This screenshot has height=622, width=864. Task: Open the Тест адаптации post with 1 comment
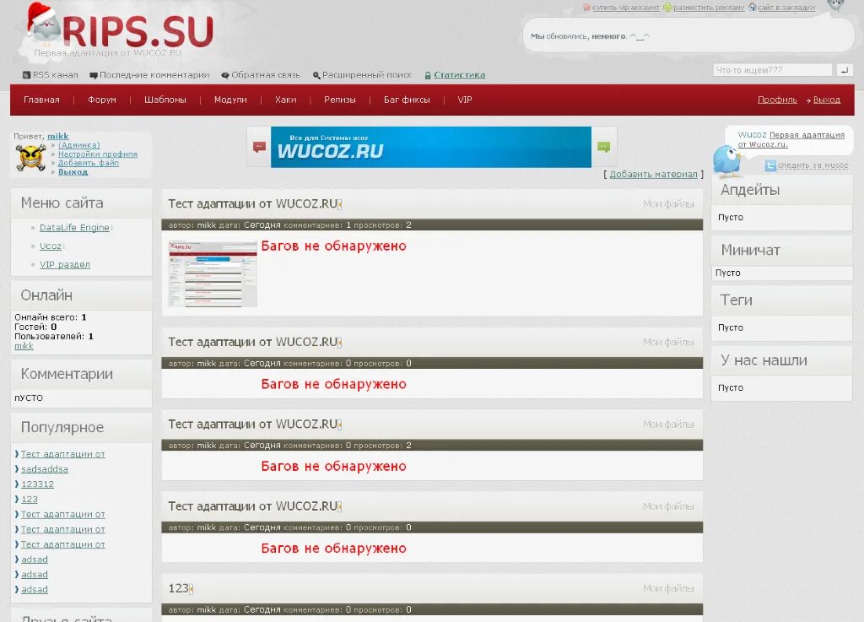252,204
